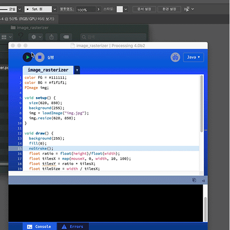
Task: Open the Finder gear action menu
Action: pyautogui.click(x=36, y=37)
